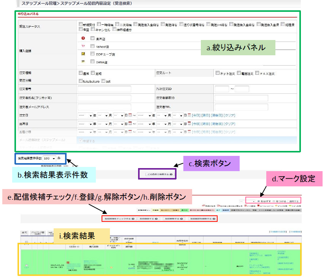Image resolution: width=326 pixels, height=279 pixels.
Task: Enable the 通常 order type checkbox
Action: [x=81, y=73]
